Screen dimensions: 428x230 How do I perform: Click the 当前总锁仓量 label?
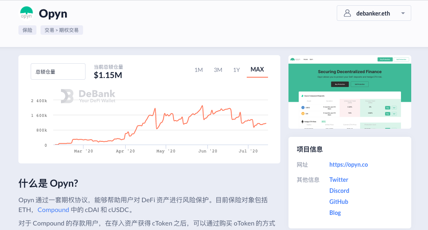(x=108, y=67)
